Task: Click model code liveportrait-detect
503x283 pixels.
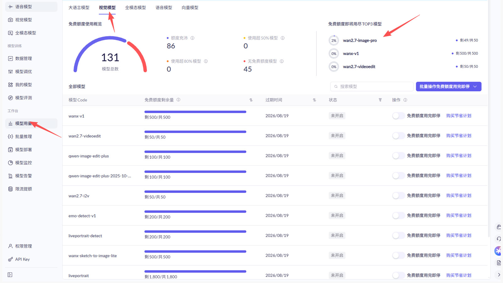Action: pos(85,236)
